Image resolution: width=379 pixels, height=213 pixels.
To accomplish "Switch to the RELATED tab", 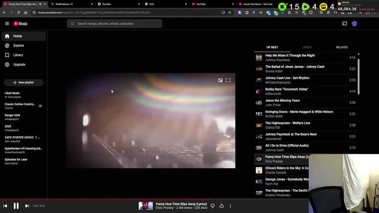I will coord(342,47).
